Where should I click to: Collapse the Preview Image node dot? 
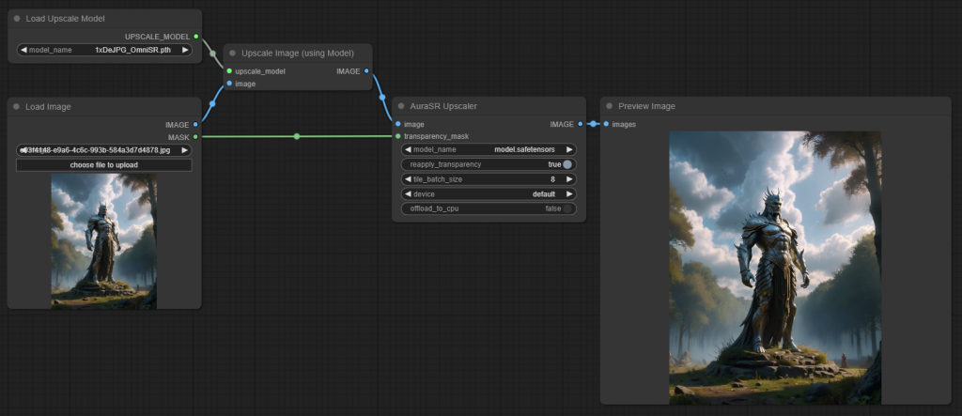609,106
